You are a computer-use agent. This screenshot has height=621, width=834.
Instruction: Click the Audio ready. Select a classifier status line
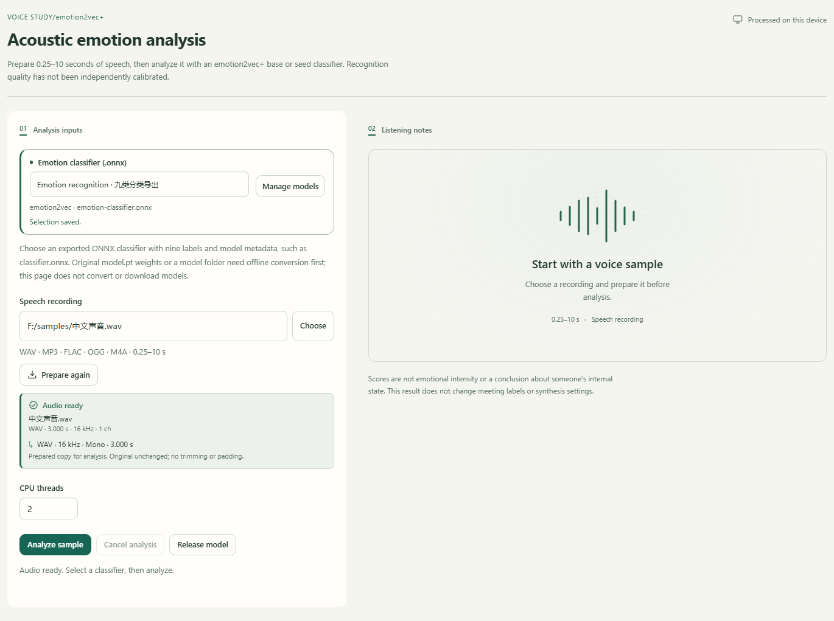tap(97, 570)
